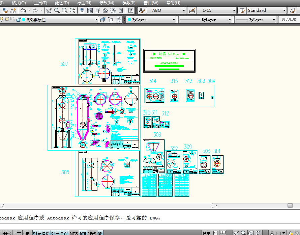Open the 格式(O) menu
The width and height of the screenshot is (300, 235).
click(x=19, y=3)
